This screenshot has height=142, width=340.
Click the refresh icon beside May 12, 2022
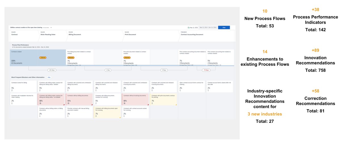click(188, 28)
